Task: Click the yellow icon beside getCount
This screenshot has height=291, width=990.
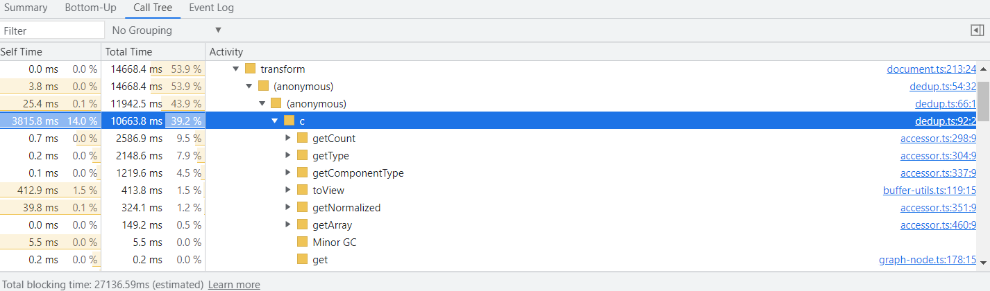Action: 302,139
